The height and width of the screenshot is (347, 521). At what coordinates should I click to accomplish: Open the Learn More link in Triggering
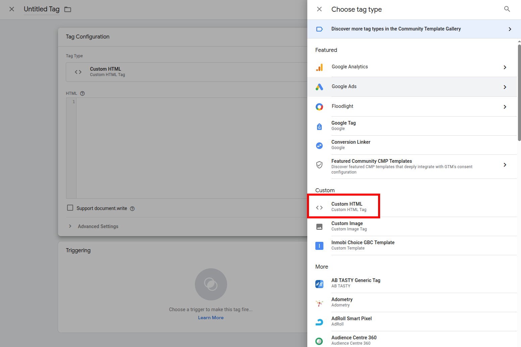tap(211, 318)
